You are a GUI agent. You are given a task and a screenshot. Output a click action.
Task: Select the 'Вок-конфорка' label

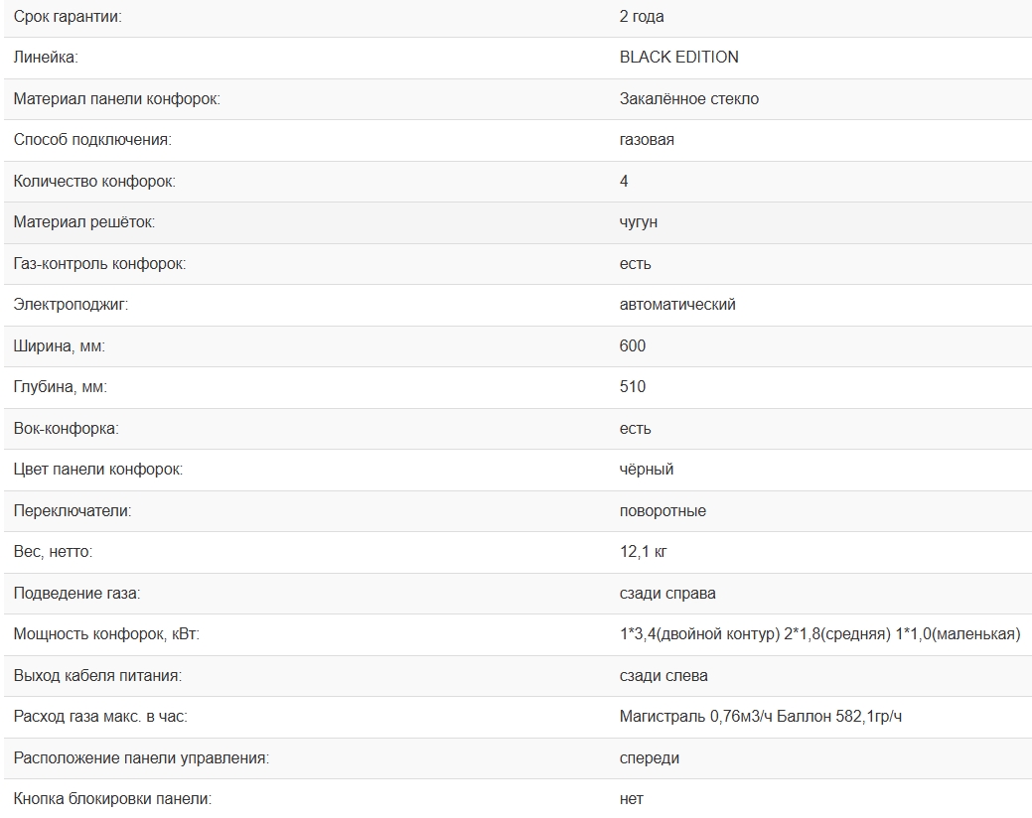point(67,429)
